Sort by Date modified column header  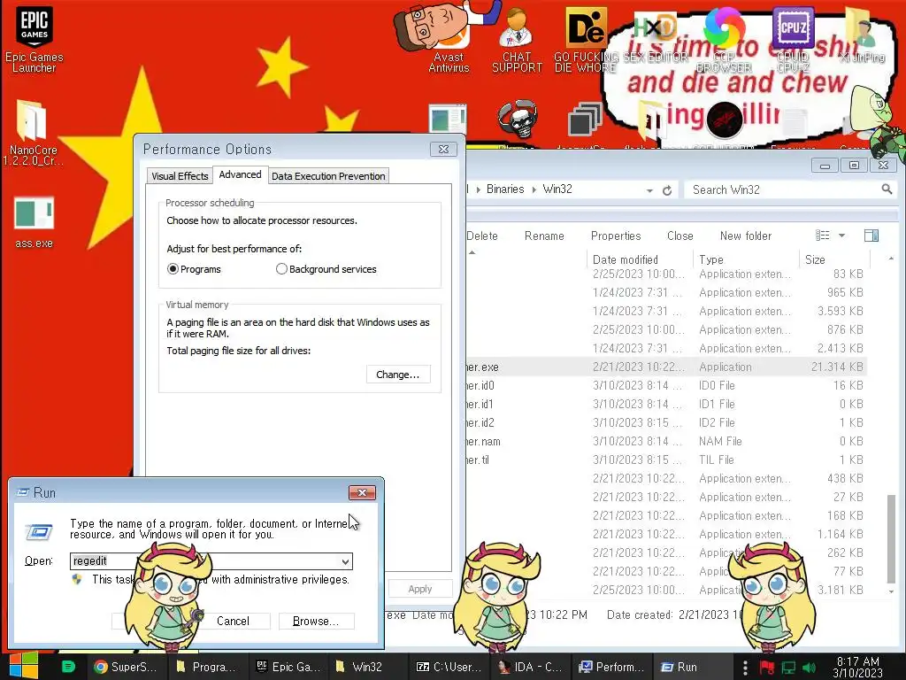click(x=639, y=259)
